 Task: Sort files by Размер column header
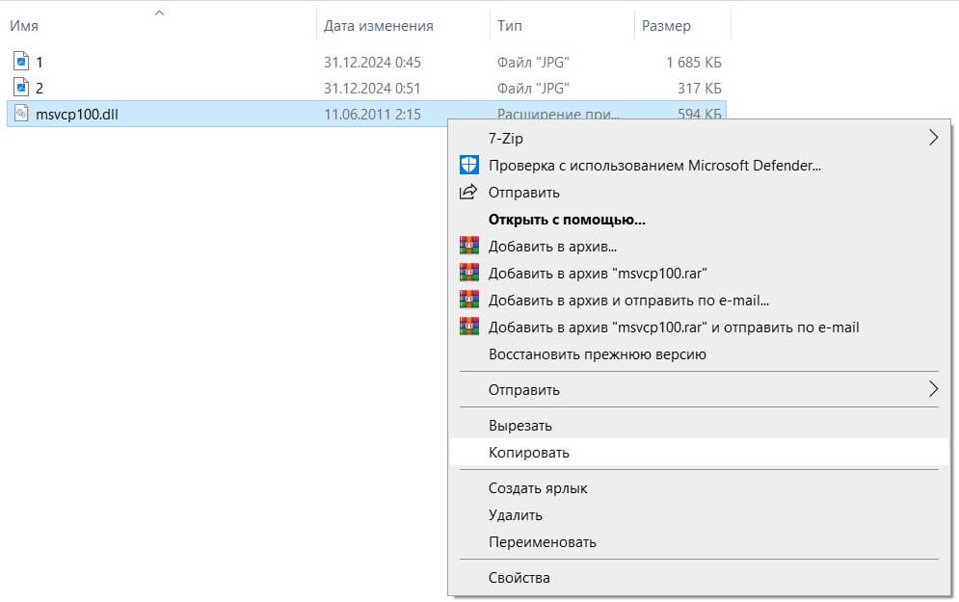click(666, 26)
